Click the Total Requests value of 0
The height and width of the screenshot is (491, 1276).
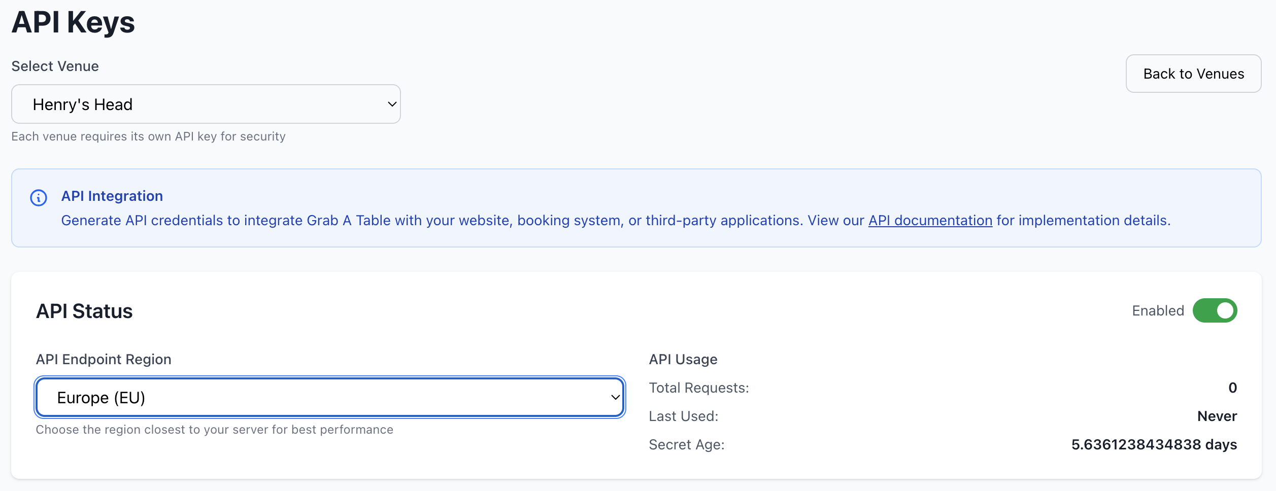(1232, 388)
